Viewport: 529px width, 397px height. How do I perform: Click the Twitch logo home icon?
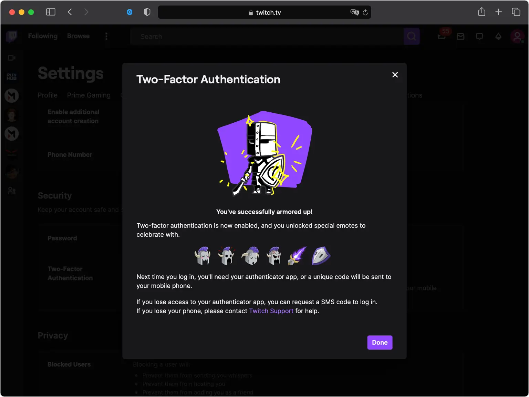click(12, 36)
